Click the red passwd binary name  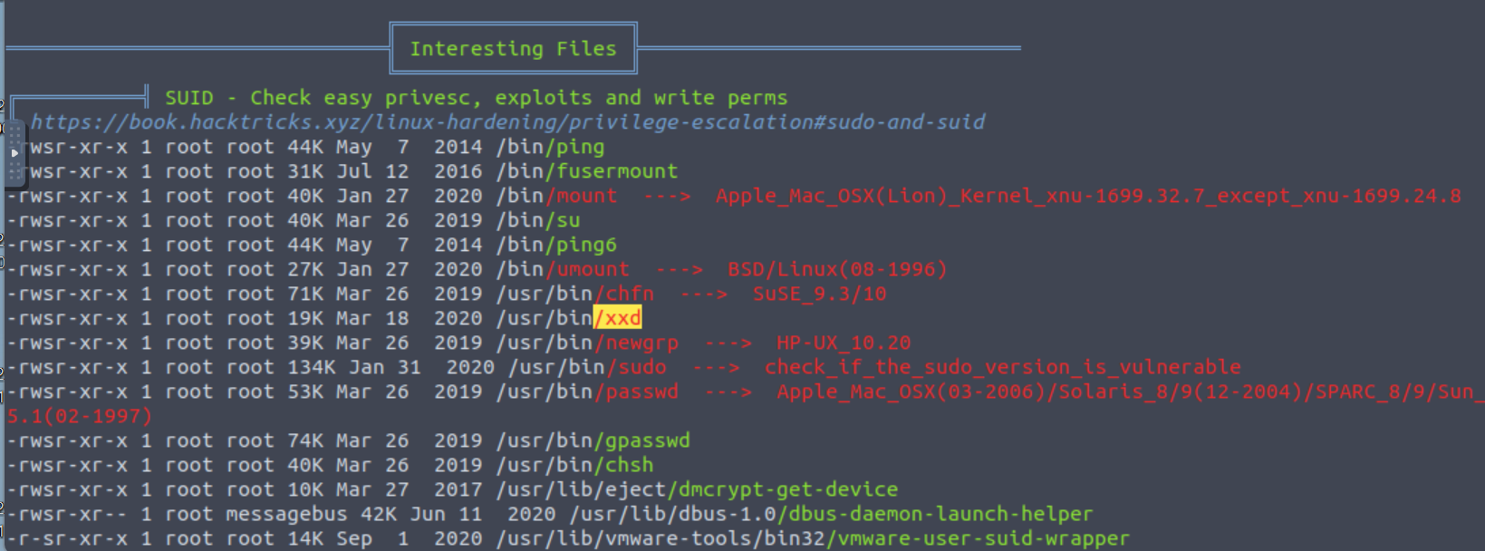tap(641, 391)
